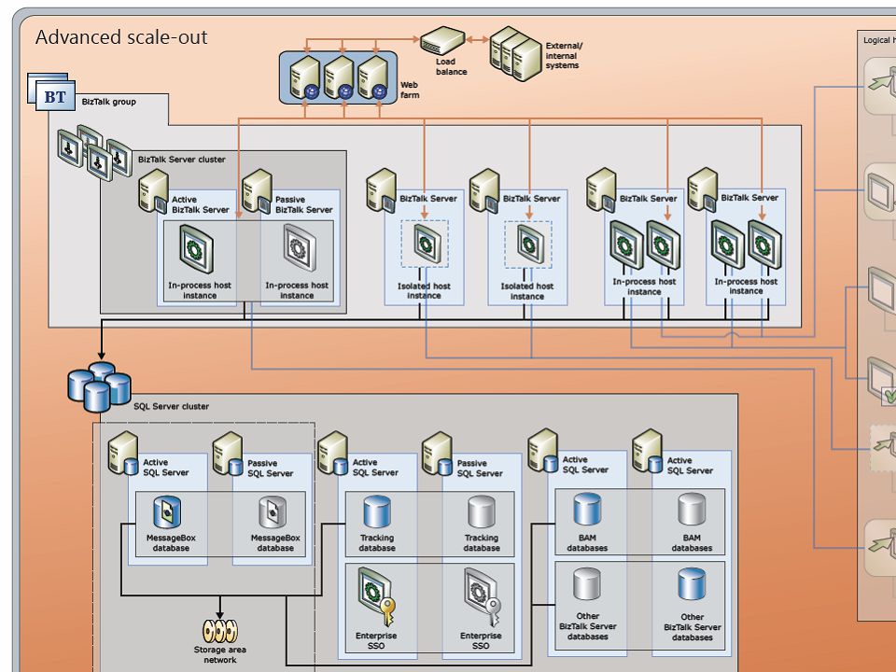Select the SQL Server cluster blue cylinders icon
Screen dimensions: 896x672
point(100,386)
